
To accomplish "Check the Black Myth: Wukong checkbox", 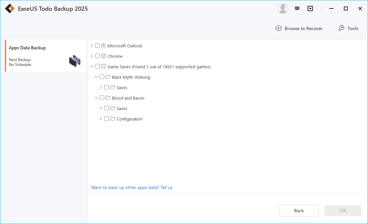I will point(102,77).
